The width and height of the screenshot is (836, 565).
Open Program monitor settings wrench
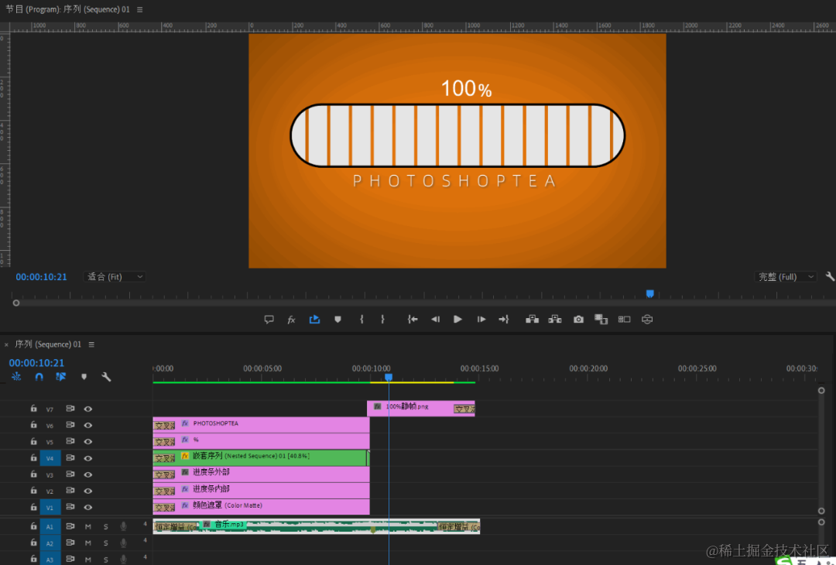(x=830, y=276)
